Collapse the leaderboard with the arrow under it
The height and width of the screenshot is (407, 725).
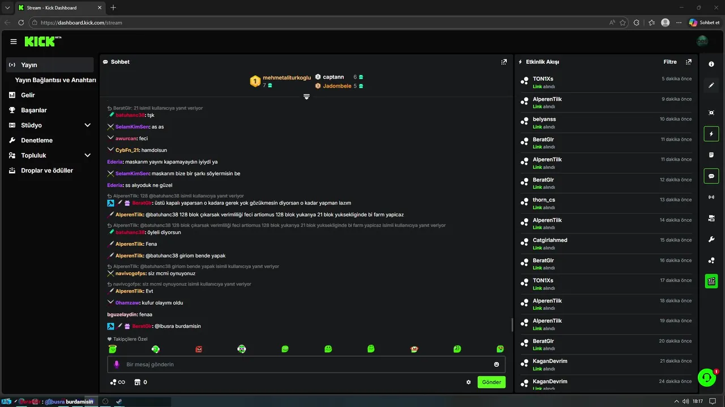(306, 97)
